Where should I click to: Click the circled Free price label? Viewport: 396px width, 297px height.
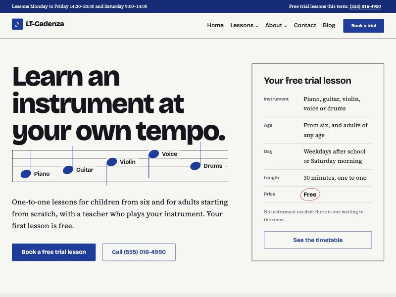310,195
